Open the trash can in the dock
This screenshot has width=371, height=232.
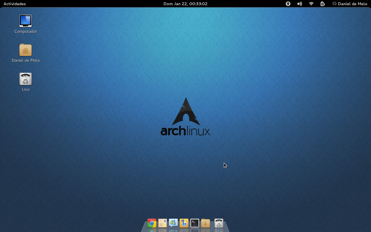pyautogui.click(x=219, y=223)
